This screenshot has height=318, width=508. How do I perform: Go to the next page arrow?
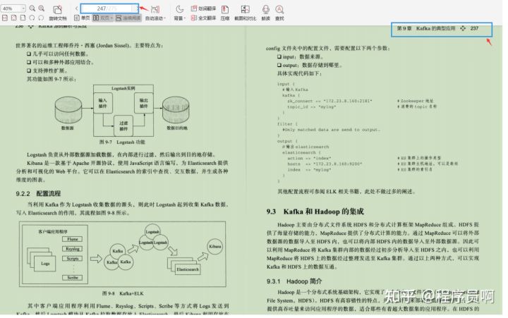pos(138,8)
